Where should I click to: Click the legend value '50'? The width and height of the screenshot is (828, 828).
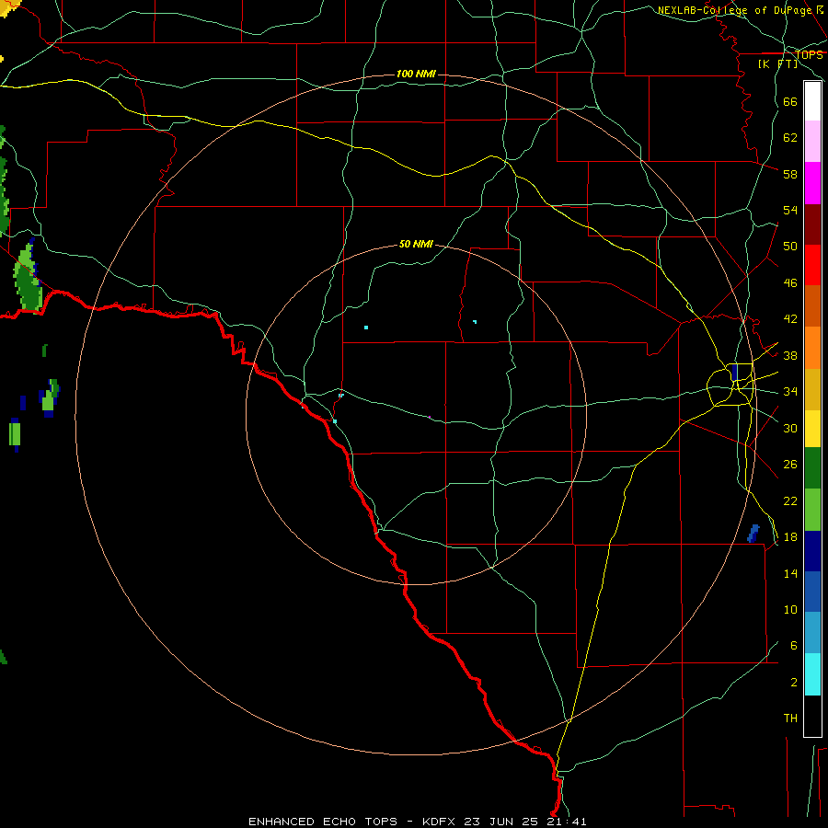(790, 247)
